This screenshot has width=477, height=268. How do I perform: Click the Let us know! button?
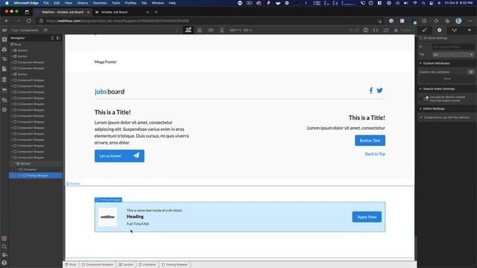click(x=119, y=156)
